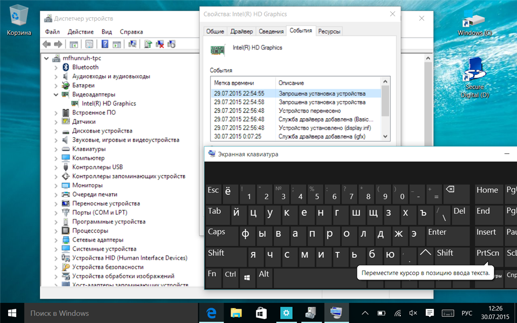The height and width of the screenshot is (323, 517).
Task: Open the Справка menu
Action: (x=131, y=32)
